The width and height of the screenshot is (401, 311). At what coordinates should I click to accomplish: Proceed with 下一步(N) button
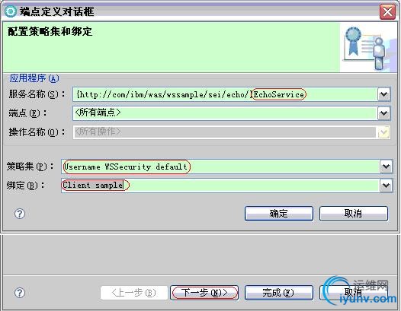tap(204, 293)
